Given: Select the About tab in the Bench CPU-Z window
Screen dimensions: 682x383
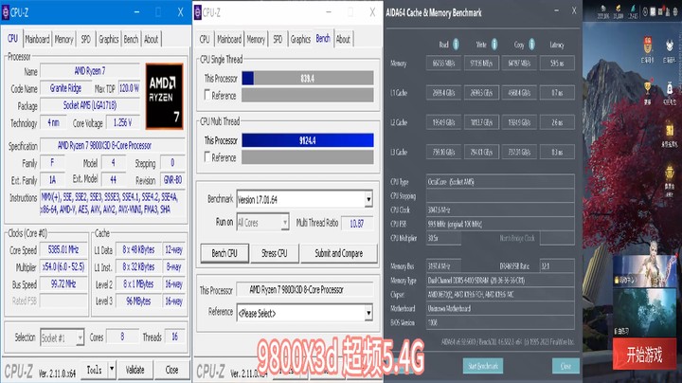Looking at the screenshot, I should click(343, 39).
